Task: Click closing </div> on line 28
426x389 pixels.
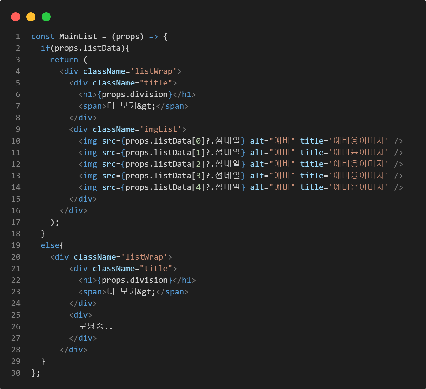Action: (x=73, y=350)
